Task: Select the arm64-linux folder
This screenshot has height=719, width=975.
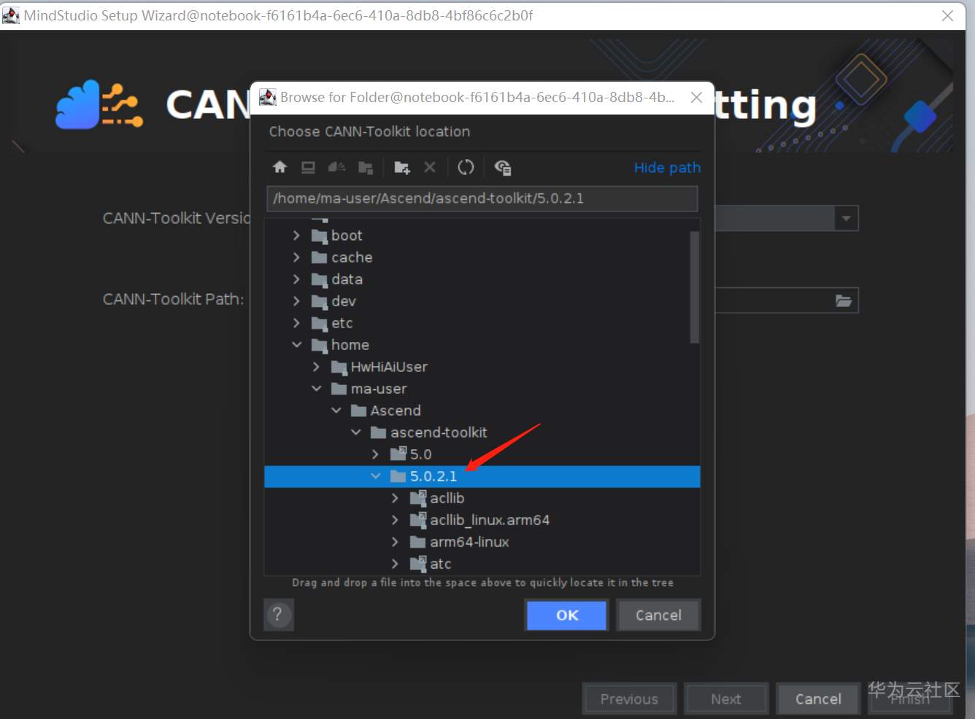Action: (x=482, y=542)
